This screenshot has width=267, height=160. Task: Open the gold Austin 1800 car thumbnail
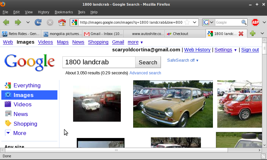coord(173,104)
